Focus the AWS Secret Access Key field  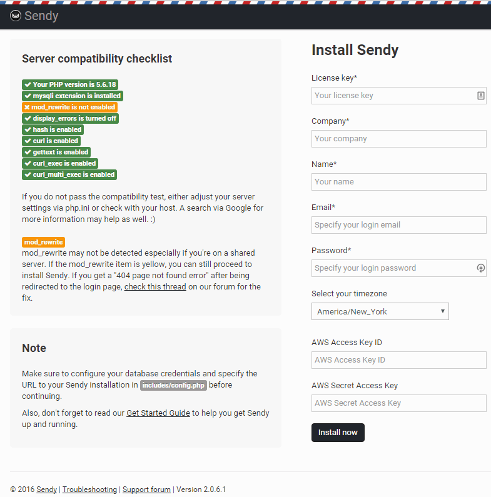coord(398,403)
